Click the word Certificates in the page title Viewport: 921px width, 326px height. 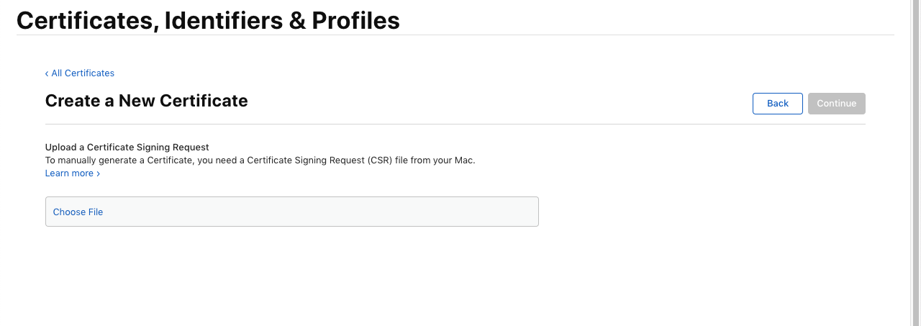coord(87,21)
